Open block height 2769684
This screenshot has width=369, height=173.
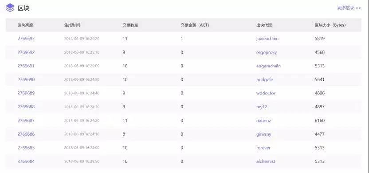point(26,161)
